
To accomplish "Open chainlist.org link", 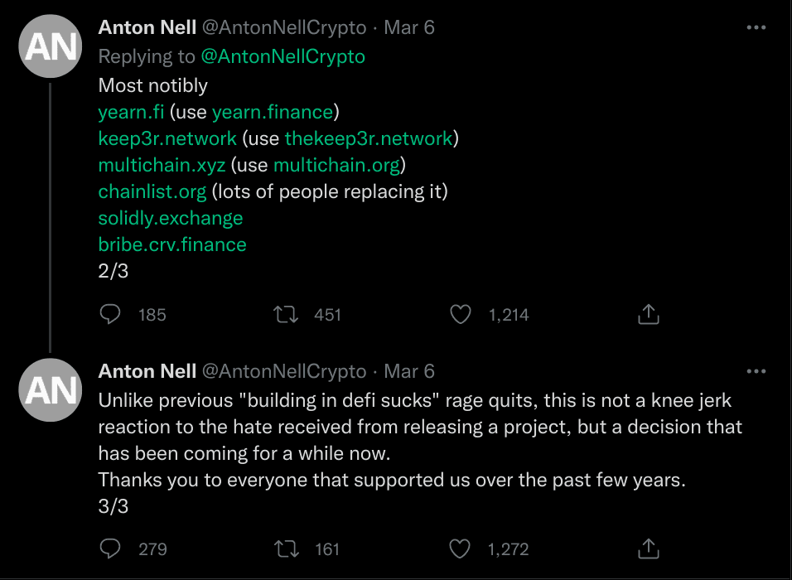I will (152, 191).
